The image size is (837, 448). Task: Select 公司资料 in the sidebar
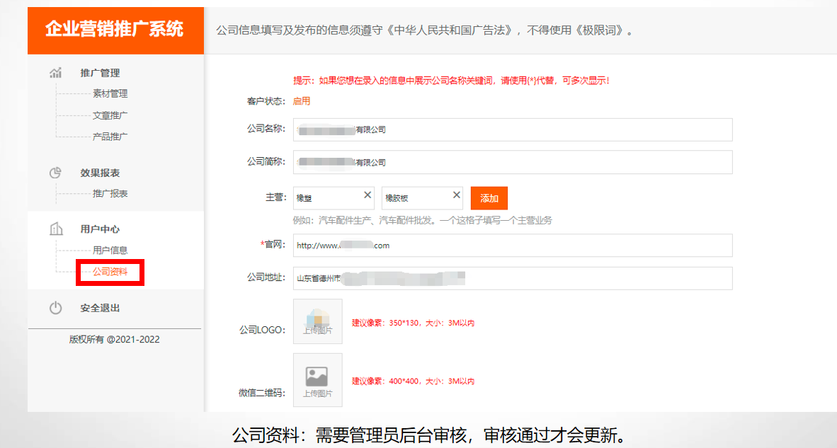(x=110, y=272)
